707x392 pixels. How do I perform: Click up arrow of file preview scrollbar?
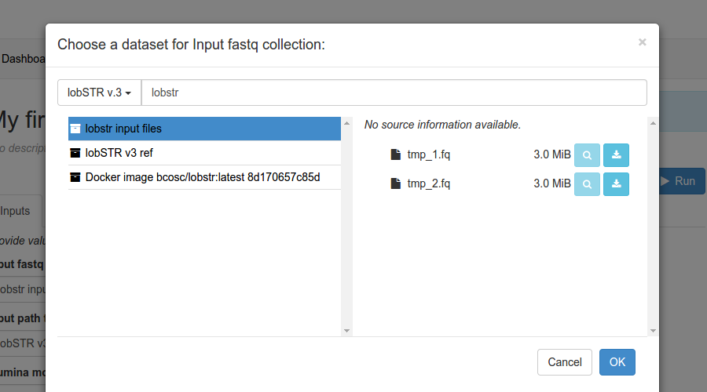tap(653, 123)
